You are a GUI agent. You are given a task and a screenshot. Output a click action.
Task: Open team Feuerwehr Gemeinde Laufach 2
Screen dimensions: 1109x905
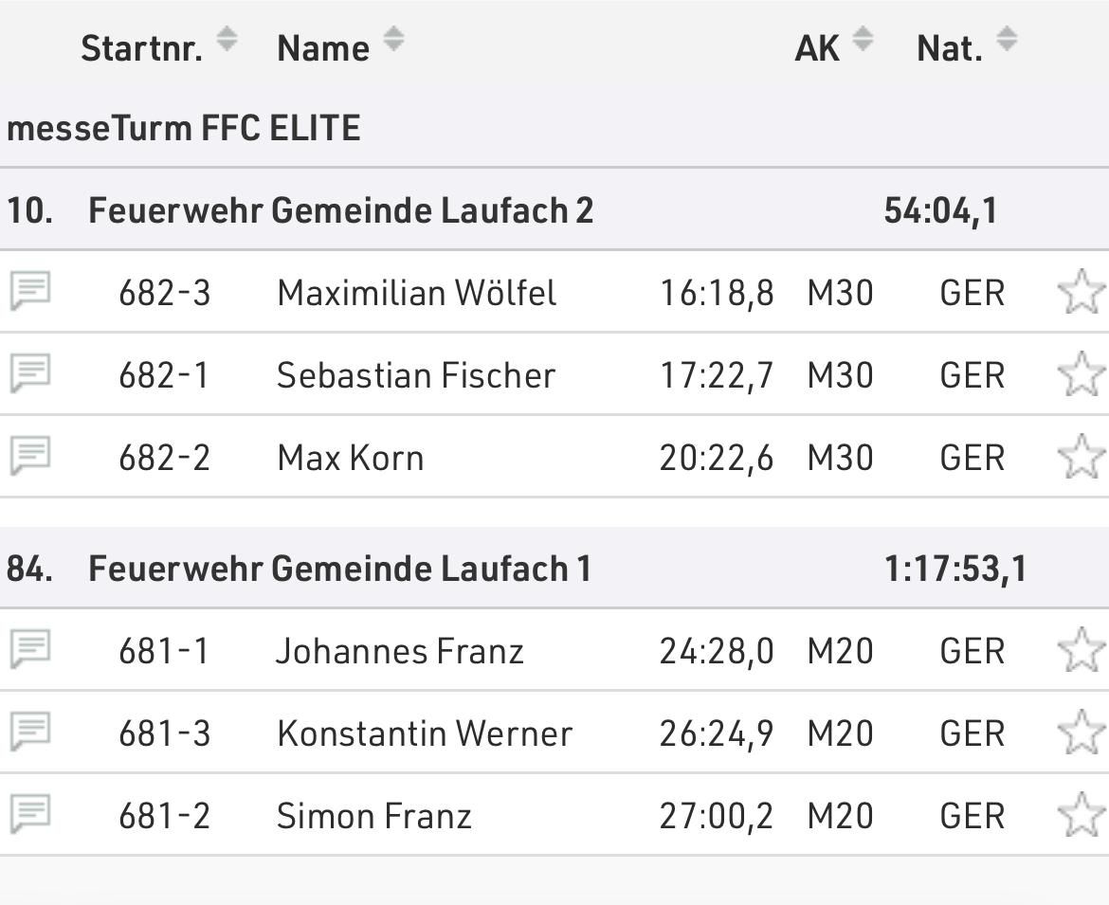tap(340, 210)
